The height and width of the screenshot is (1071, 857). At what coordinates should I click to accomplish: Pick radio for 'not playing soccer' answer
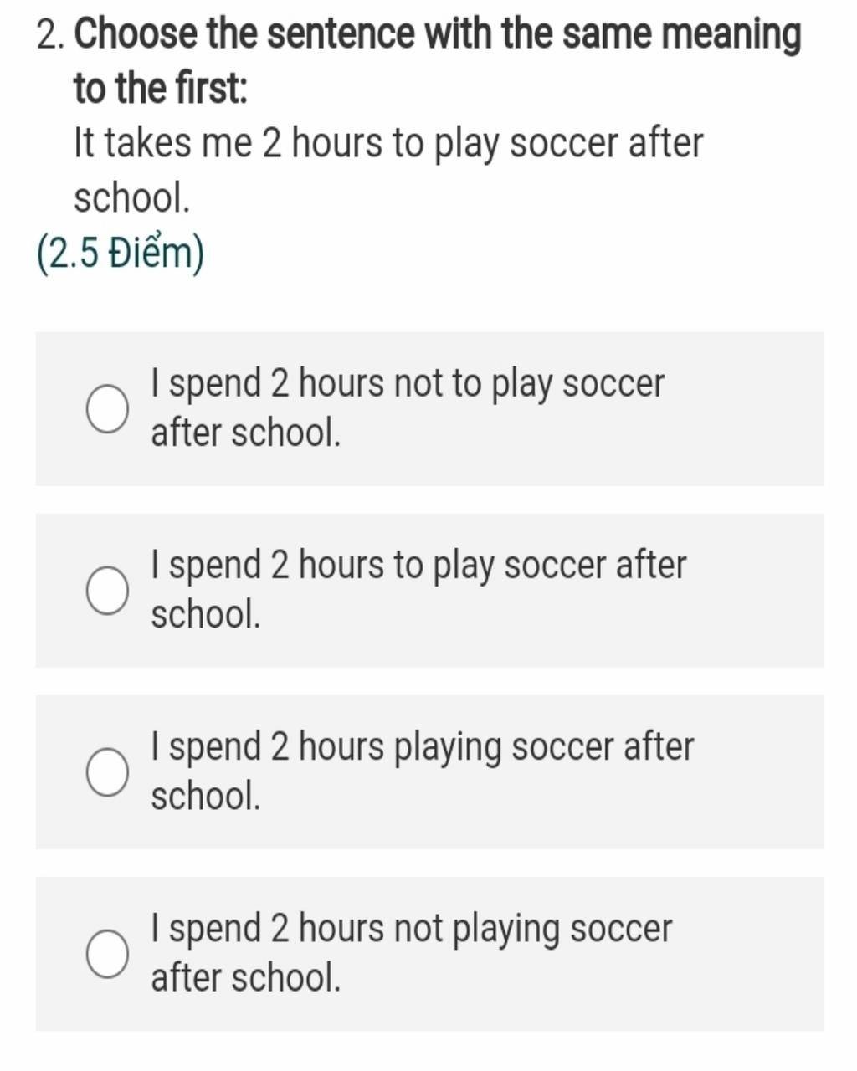107,954
